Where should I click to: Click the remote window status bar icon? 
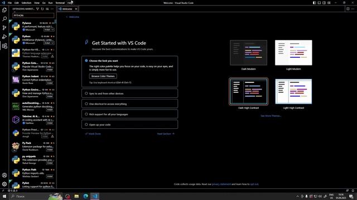click(x=3, y=191)
